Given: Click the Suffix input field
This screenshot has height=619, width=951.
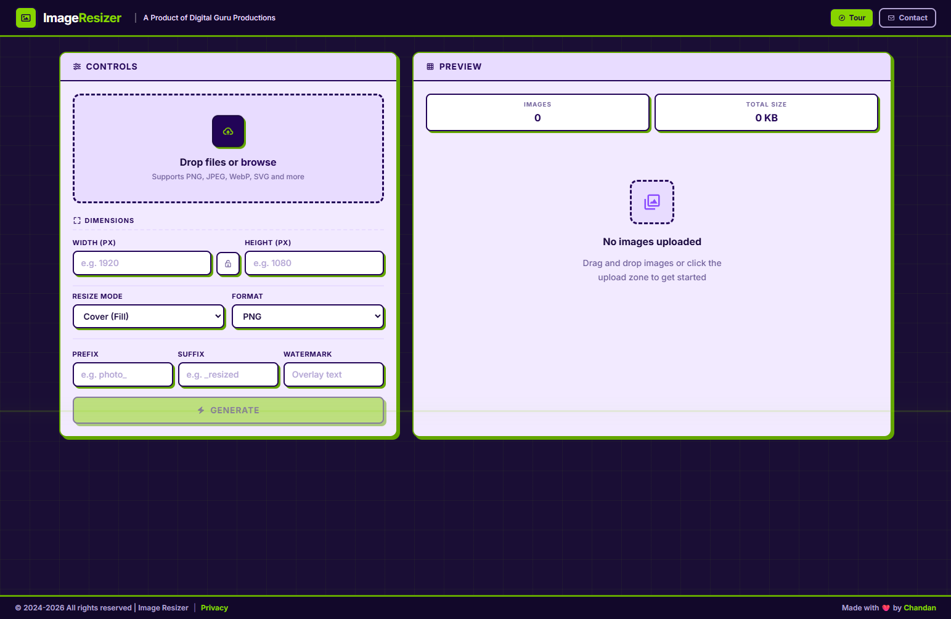Looking at the screenshot, I should (228, 374).
